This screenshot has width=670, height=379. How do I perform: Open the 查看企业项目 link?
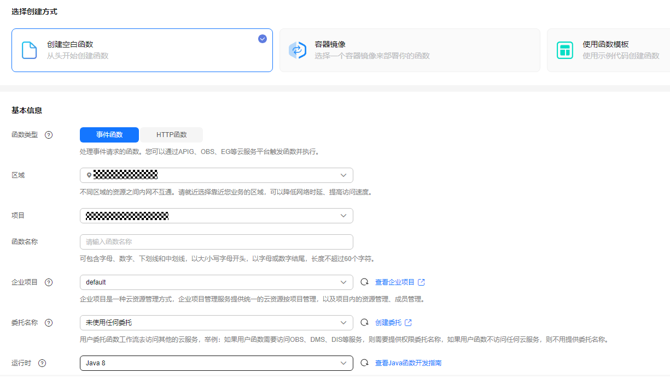click(399, 282)
